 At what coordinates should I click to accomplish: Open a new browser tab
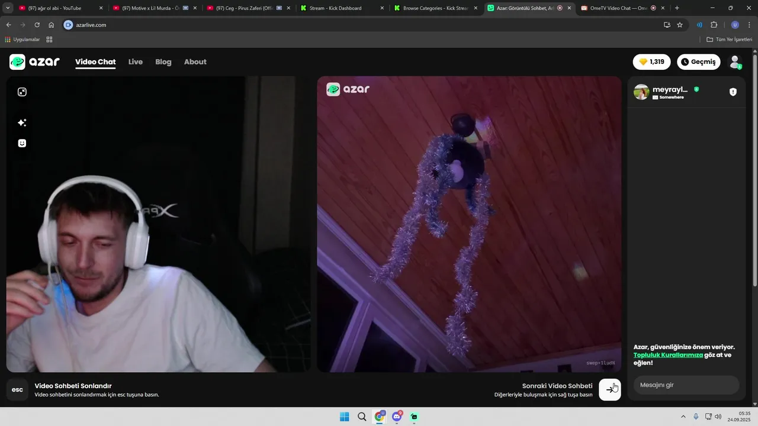coord(677,8)
